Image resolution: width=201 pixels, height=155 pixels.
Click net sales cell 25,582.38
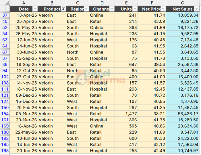[x=183, y=64]
